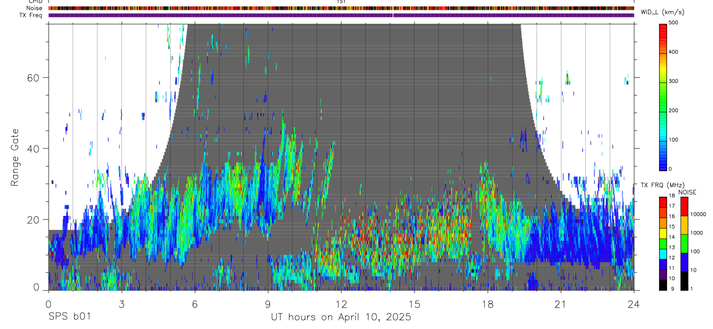Viewport: 713px width, 329px height.
Task: Click the 3 tick on the UT hours axis
Action: click(x=121, y=304)
